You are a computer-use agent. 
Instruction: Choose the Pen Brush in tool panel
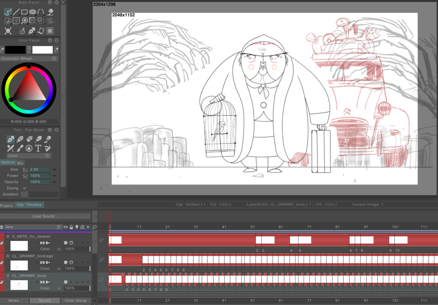(11, 139)
